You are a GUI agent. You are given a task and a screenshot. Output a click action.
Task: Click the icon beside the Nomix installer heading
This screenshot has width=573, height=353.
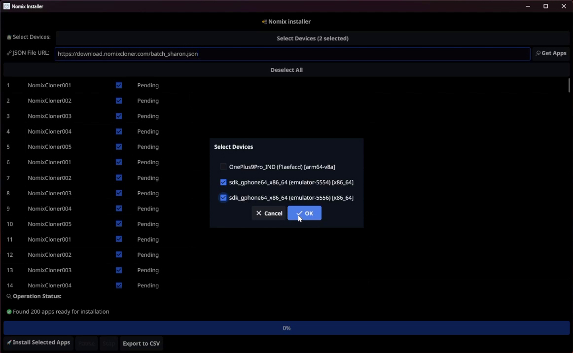[264, 22]
